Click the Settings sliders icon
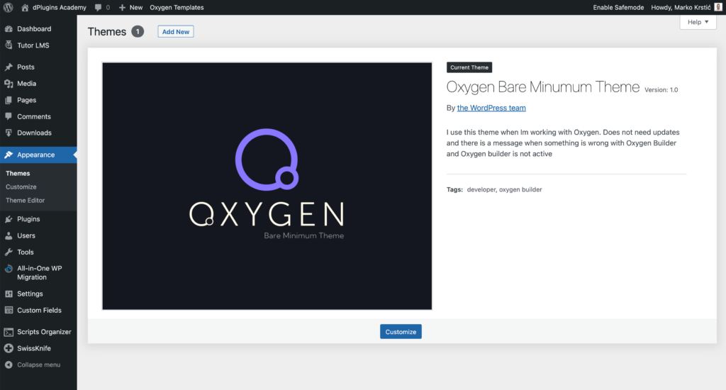Viewport: 726px width, 390px height. (9, 294)
